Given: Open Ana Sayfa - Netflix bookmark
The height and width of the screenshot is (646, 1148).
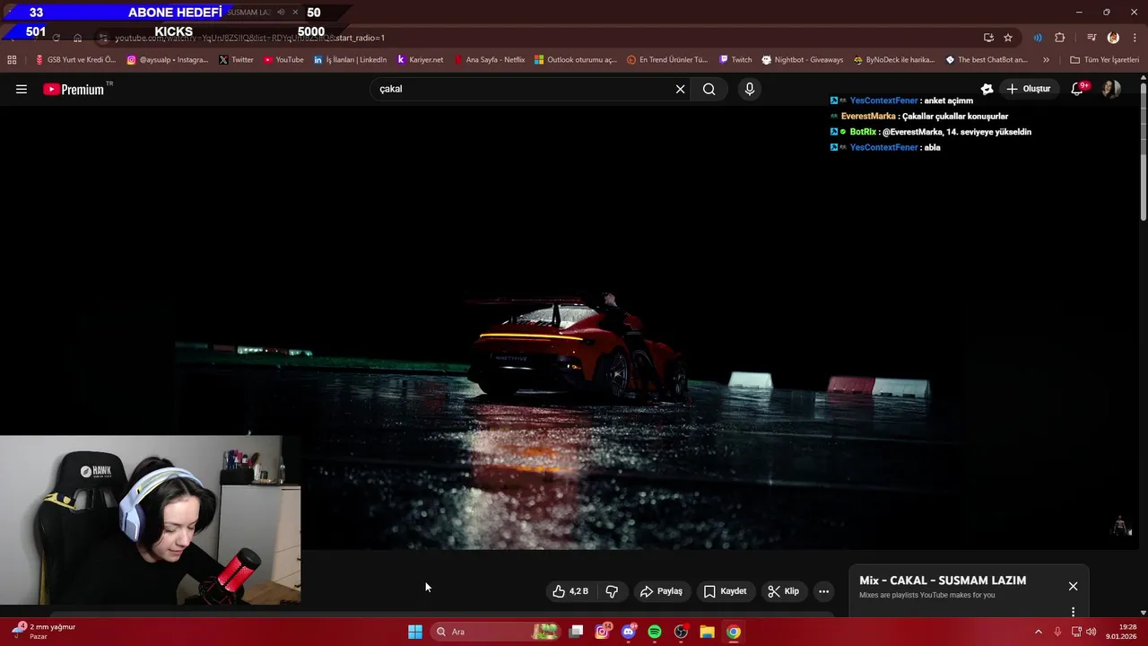Looking at the screenshot, I should pos(489,60).
